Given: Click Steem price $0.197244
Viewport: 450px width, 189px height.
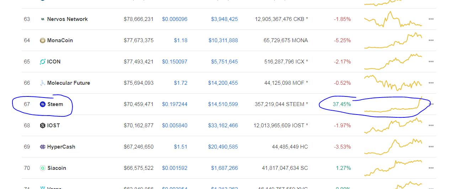Looking at the screenshot, I should click(175, 104).
